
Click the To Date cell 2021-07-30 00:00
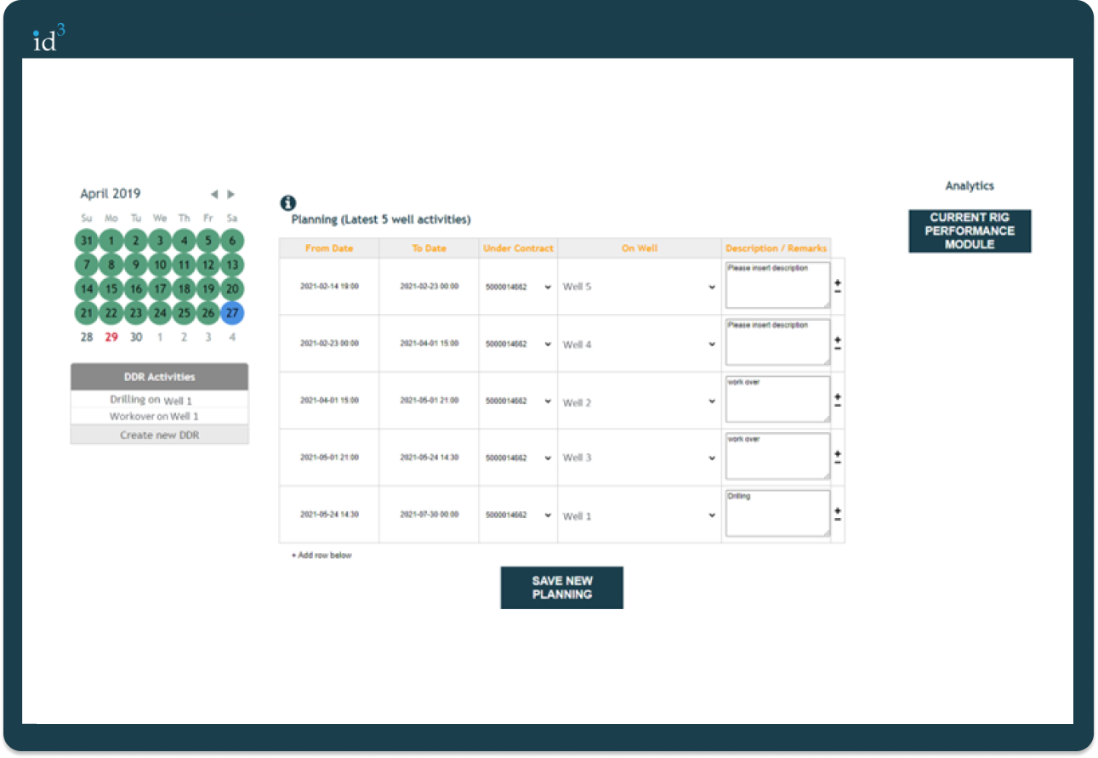(429, 515)
